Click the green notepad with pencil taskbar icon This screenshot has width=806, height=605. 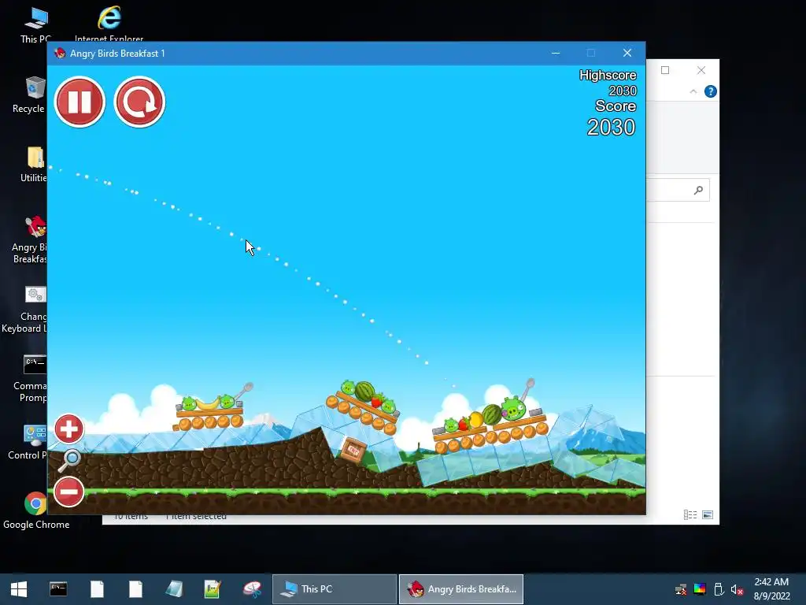coord(213,589)
